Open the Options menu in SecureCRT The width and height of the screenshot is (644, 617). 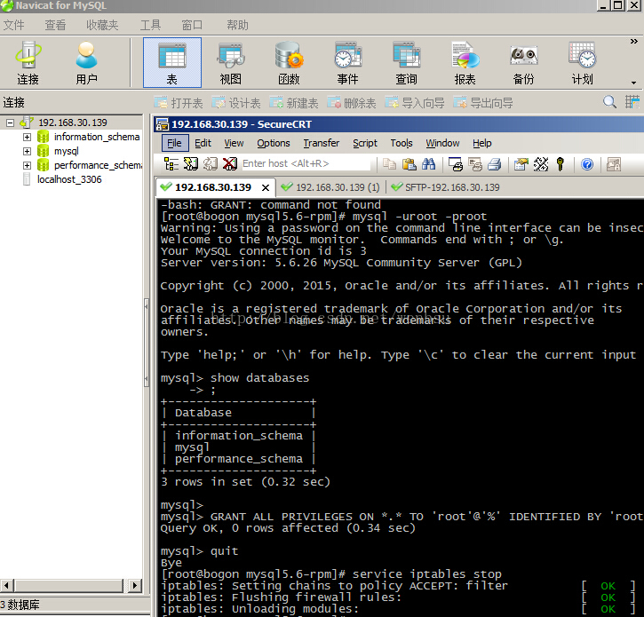pos(273,143)
